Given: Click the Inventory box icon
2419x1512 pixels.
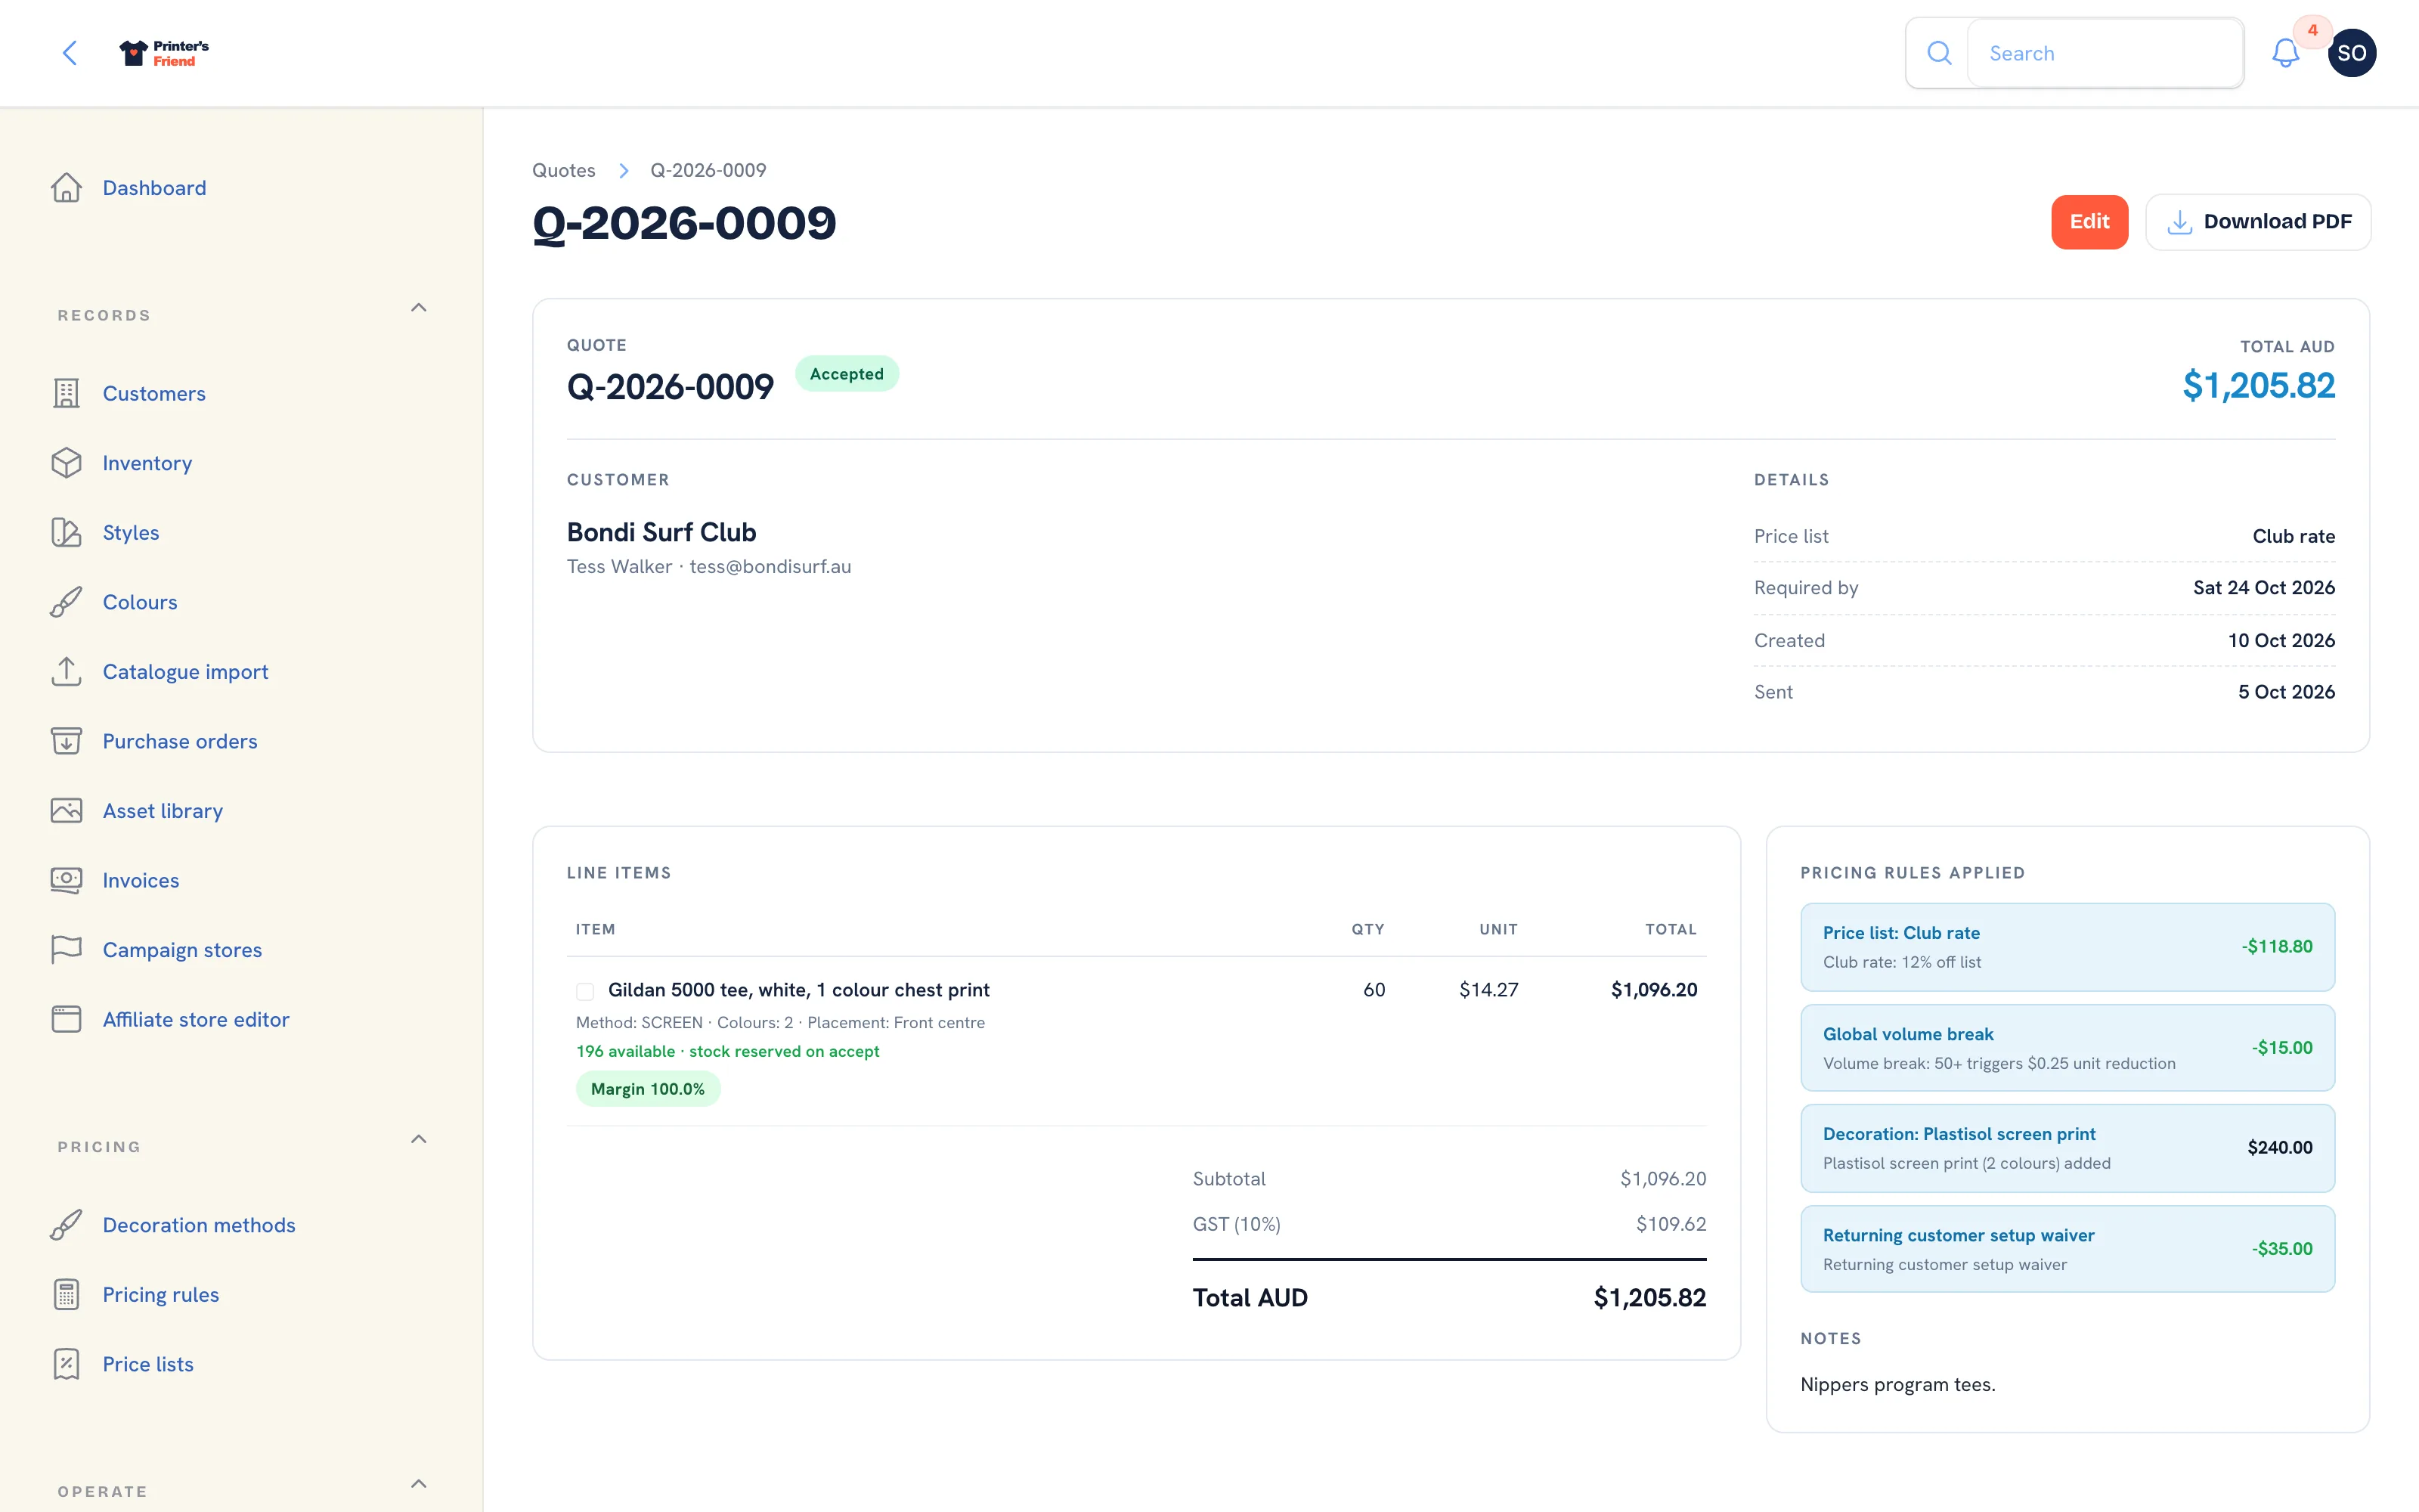Looking at the screenshot, I should coord(66,463).
